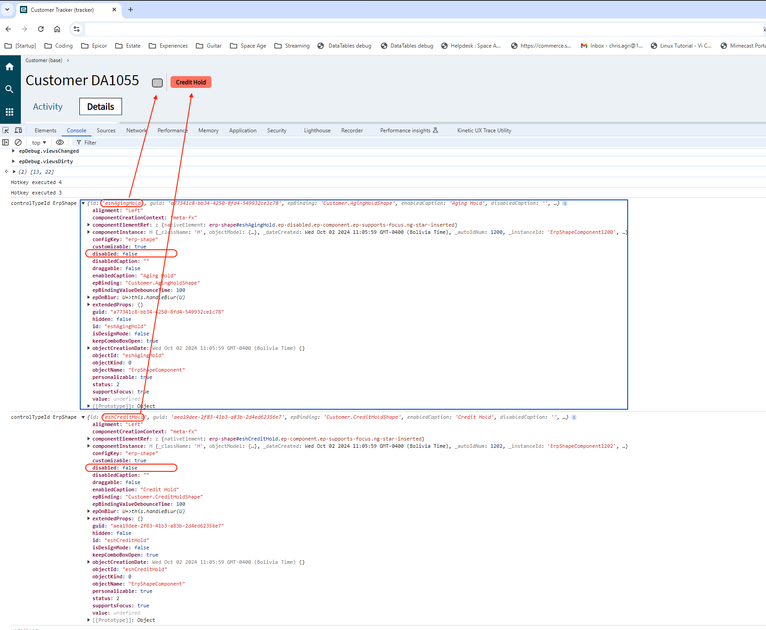
Task: Open the Experiences bookmark folder
Action: click(x=168, y=46)
